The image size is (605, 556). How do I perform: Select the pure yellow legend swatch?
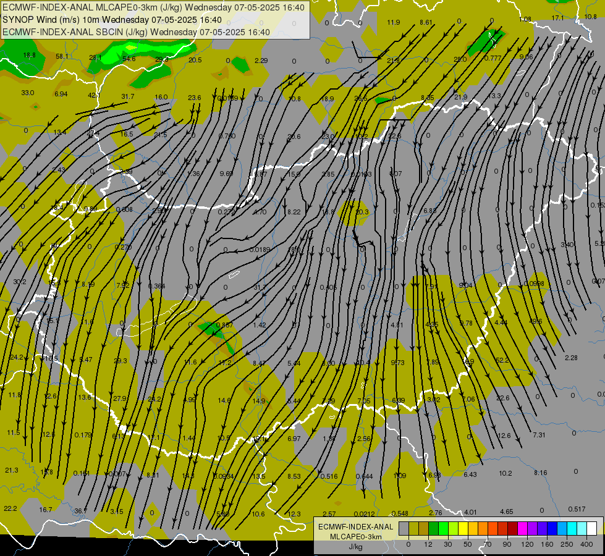463,528
